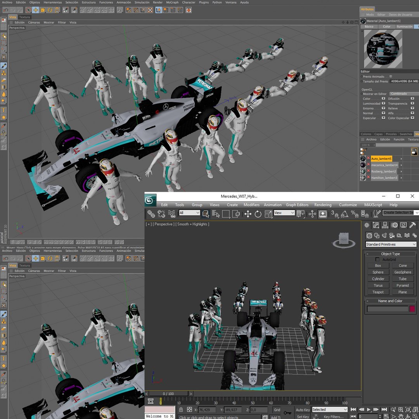This screenshot has width=419, height=419.
Task: Open the Rendering menu in 3ds Max
Action: point(322,205)
